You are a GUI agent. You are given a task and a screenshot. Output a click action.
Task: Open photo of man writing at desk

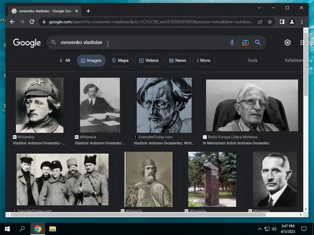point(100,105)
